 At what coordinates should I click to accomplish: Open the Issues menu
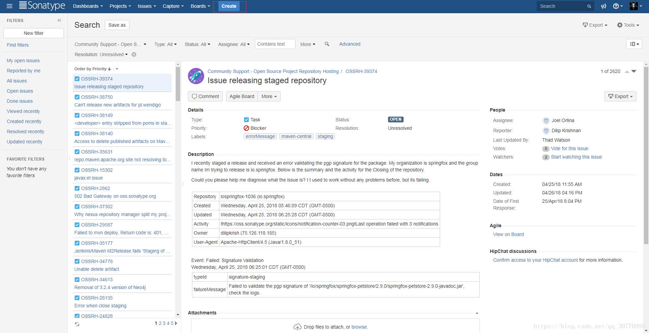tap(147, 6)
